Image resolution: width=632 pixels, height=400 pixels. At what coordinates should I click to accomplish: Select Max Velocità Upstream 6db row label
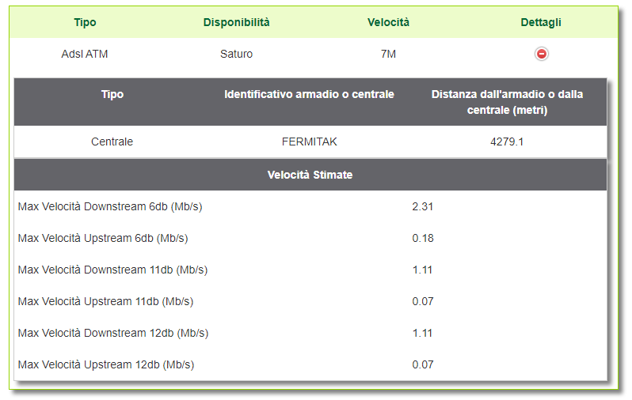click(x=103, y=238)
